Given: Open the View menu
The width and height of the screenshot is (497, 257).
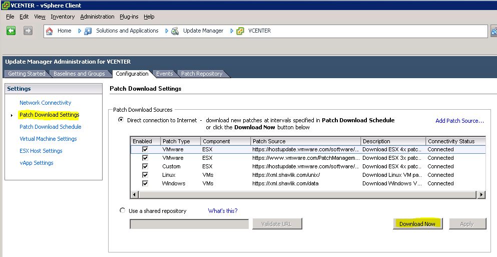Looking at the screenshot, I should pos(40,17).
